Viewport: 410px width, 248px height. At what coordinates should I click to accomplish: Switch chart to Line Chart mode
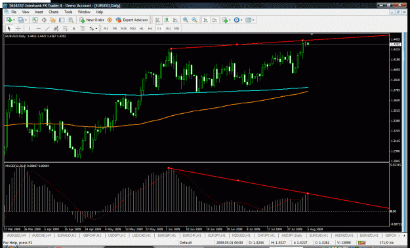pyautogui.click(x=175, y=20)
